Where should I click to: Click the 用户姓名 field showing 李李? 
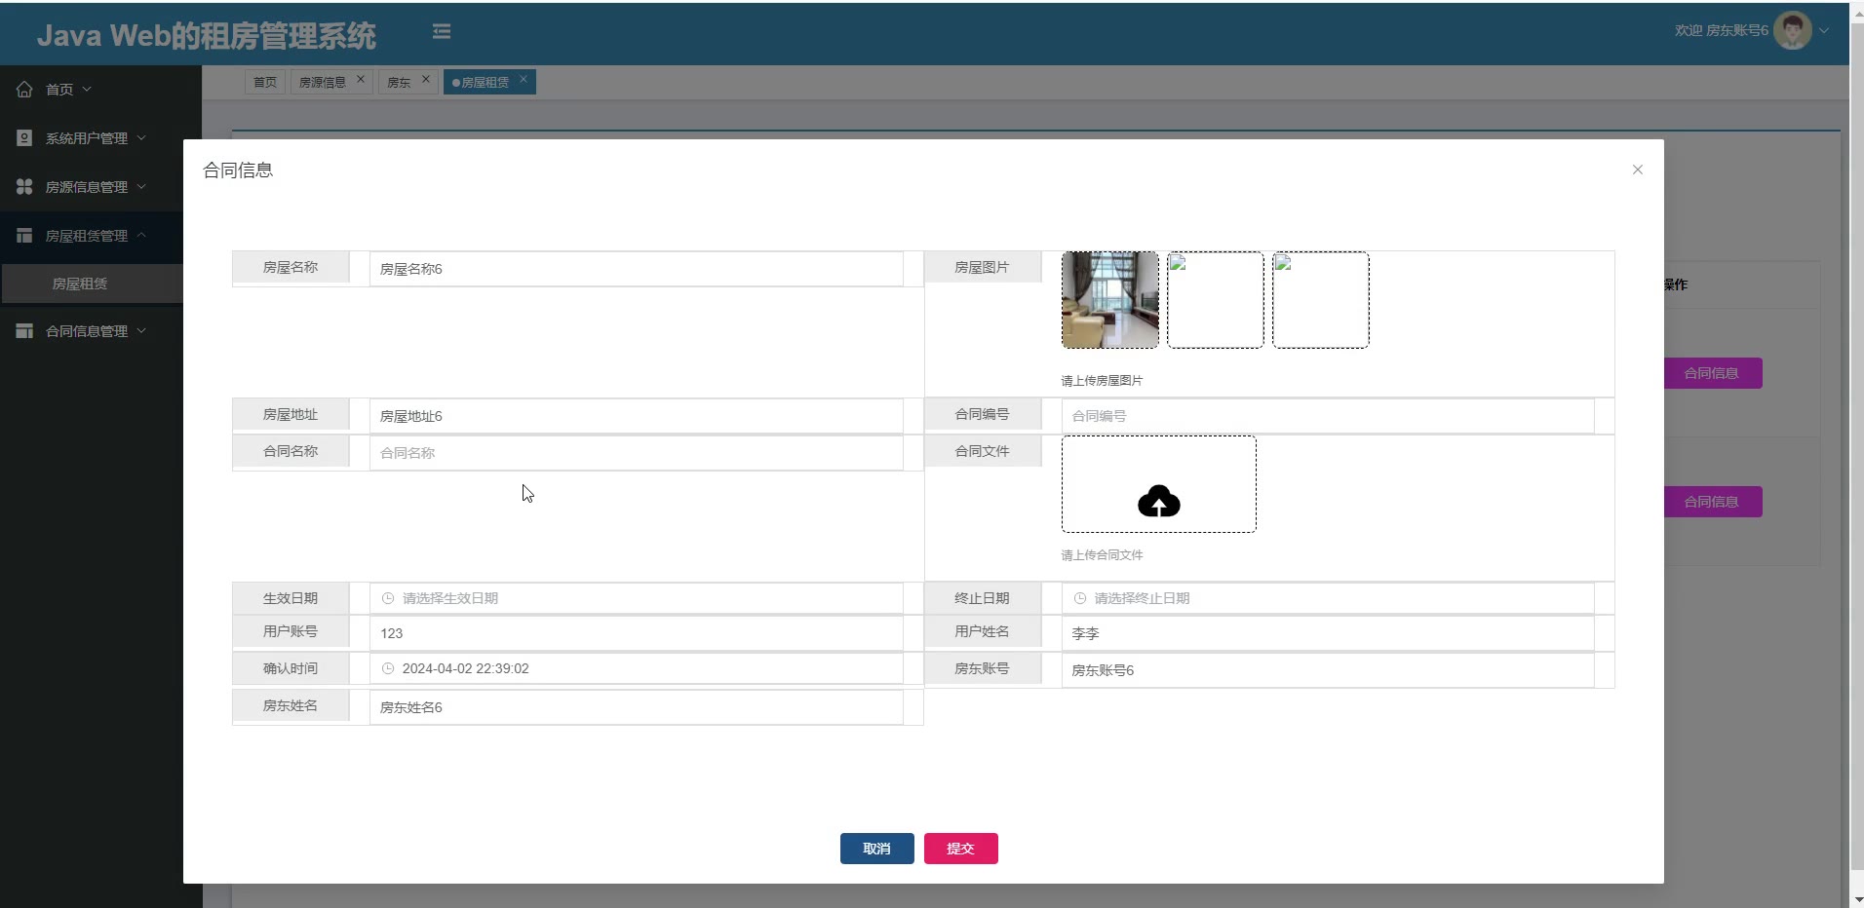[x=1328, y=633]
